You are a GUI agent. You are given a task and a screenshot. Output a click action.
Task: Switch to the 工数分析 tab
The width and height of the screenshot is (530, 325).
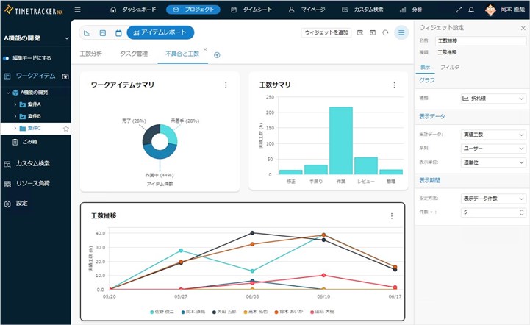(90, 54)
